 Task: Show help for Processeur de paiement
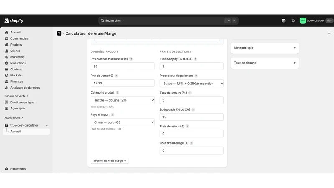point(196,76)
